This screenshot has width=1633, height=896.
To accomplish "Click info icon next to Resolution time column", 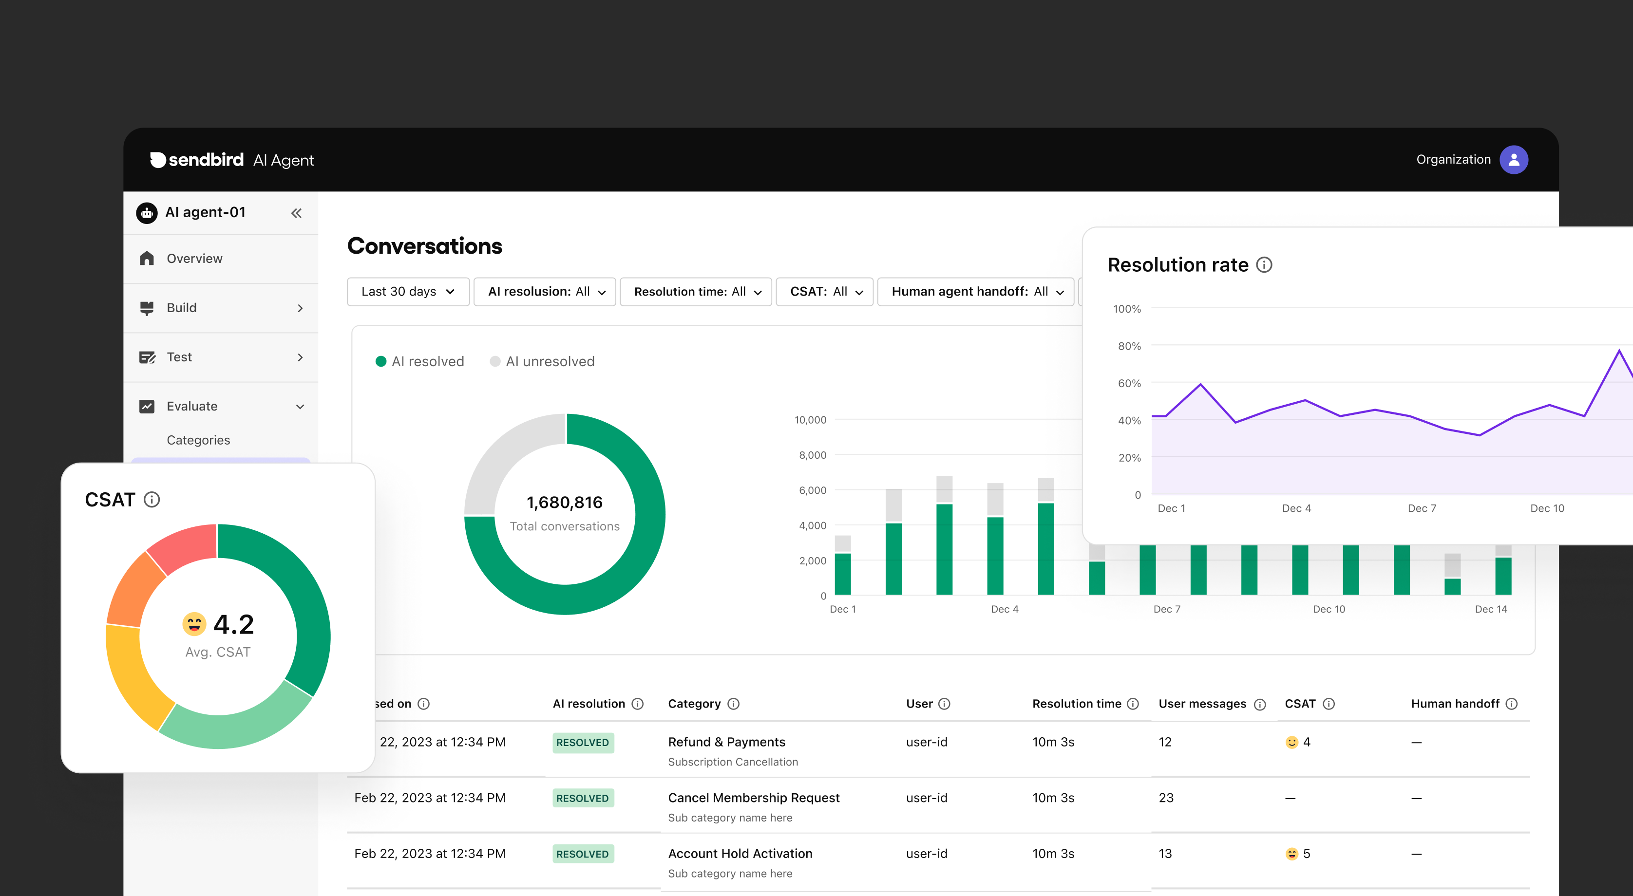I will click(1134, 704).
